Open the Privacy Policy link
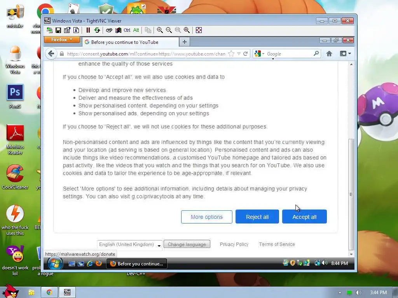 click(234, 244)
